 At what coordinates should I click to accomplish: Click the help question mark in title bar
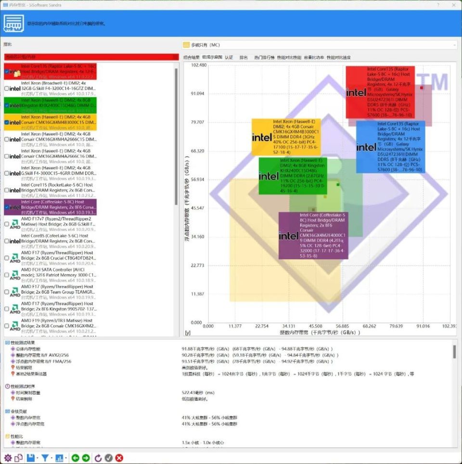tap(438, 5)
